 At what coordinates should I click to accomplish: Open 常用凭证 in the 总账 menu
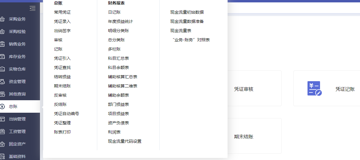coord(62,12)
